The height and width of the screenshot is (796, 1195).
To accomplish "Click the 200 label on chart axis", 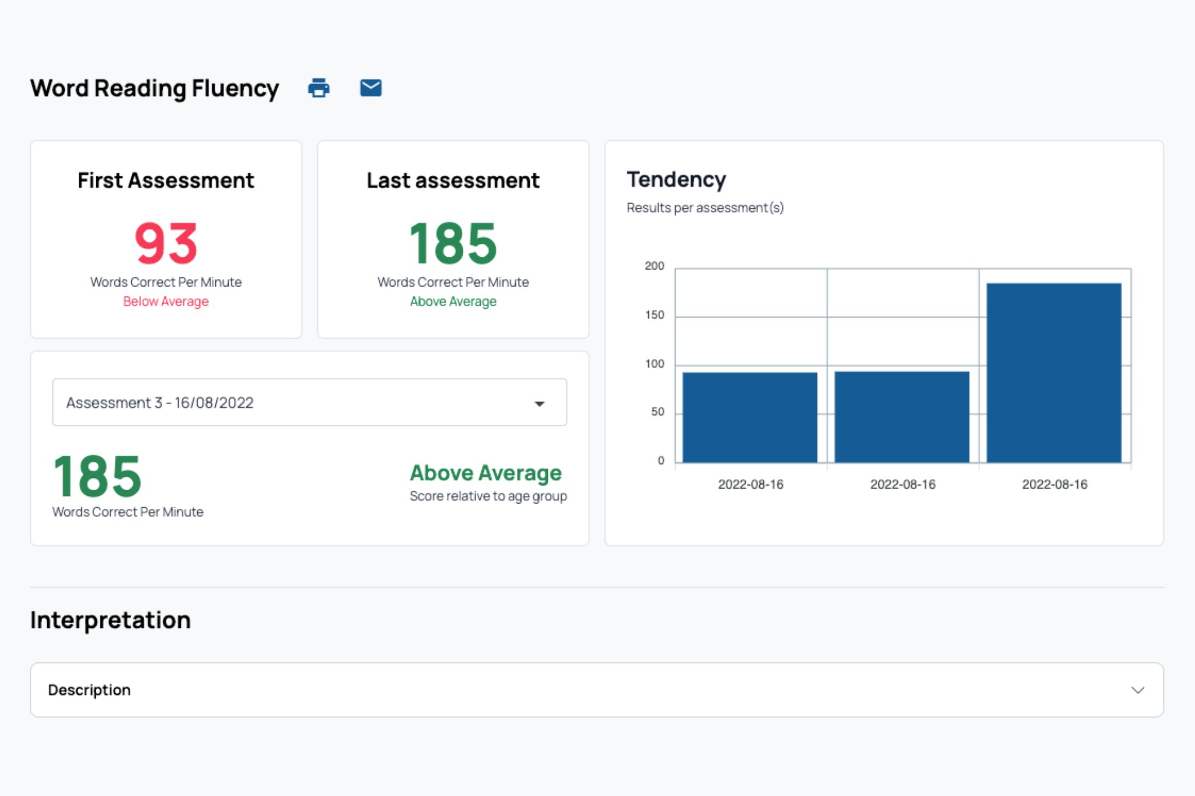I will click(x=654, y=266).
